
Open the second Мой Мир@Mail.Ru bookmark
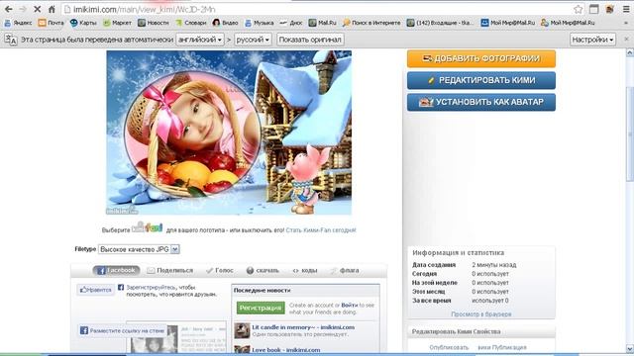coord(568,23)
